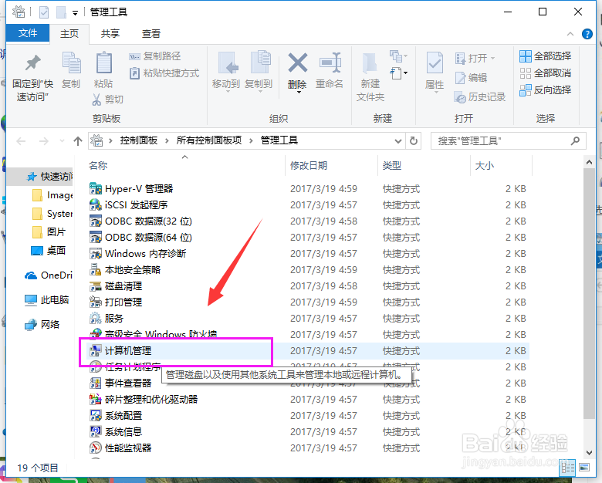Select Copy path option
This screenshot has width=602, height=483.
tap(154, 56)
